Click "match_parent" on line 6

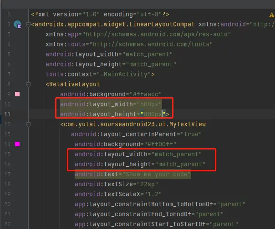click(x=151, y=65)
